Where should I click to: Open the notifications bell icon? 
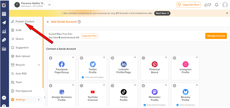point(216,5)
